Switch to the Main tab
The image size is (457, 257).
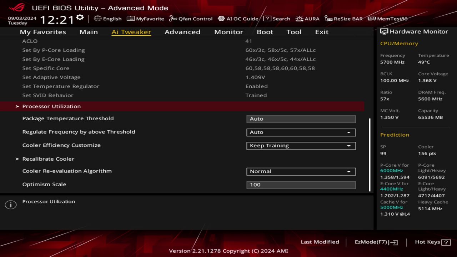point(89,32)
